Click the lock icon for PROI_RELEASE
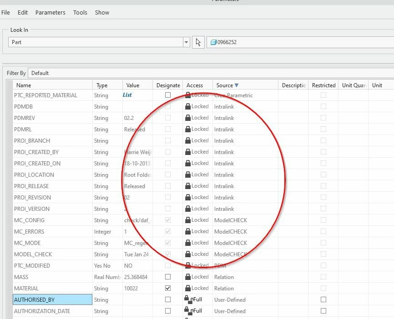Screen dimensions: 394x319 188,186
